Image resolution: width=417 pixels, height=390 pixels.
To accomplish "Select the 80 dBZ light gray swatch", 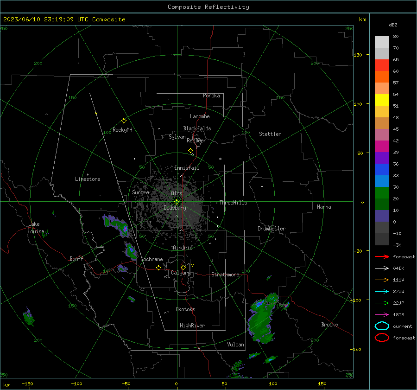I will (382, 42).
